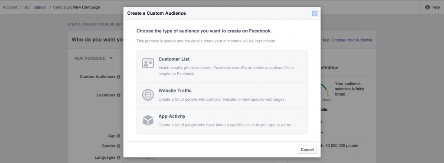
Task: Click 'STEP 2: CREATE YOUR AD SET' heading
Action: coord(95,25)
